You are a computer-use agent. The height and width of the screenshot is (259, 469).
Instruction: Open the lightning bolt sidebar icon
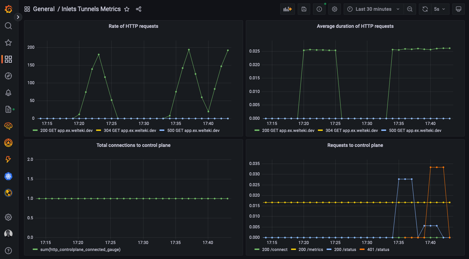tap(8, 159)
